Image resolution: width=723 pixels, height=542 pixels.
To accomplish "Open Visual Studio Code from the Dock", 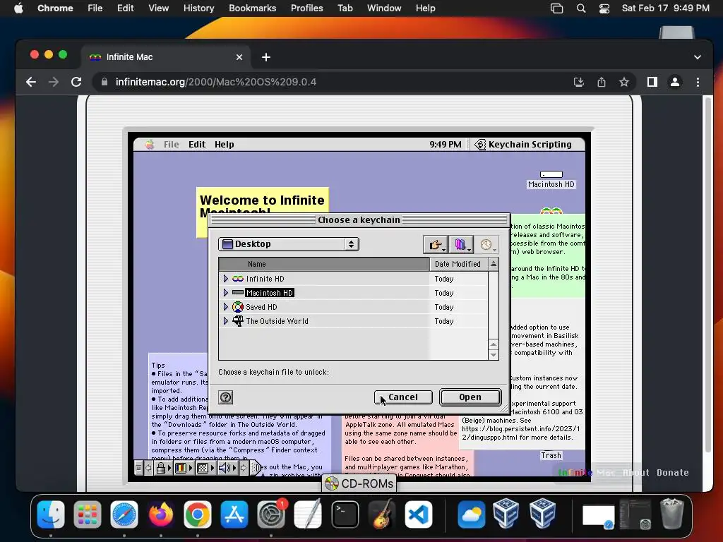I will click(x=418, y=514).
